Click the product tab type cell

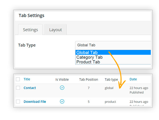(110, 102)
